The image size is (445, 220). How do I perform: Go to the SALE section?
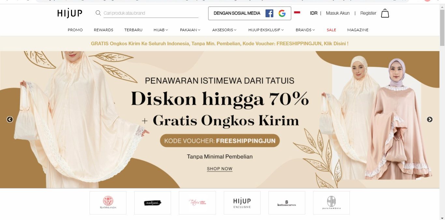coord(331,30)
